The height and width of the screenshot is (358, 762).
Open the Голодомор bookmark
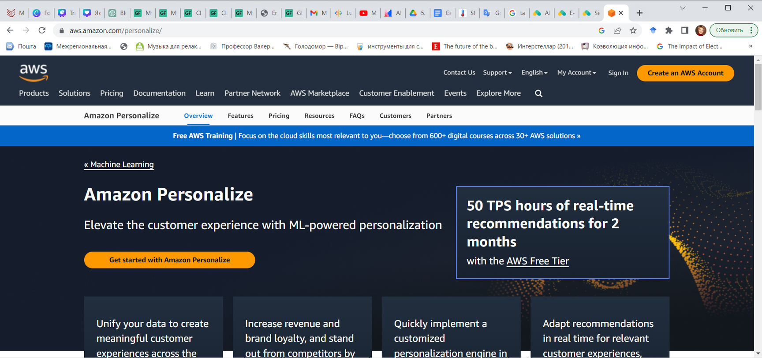pyautogui.click(x=315, y=46)
